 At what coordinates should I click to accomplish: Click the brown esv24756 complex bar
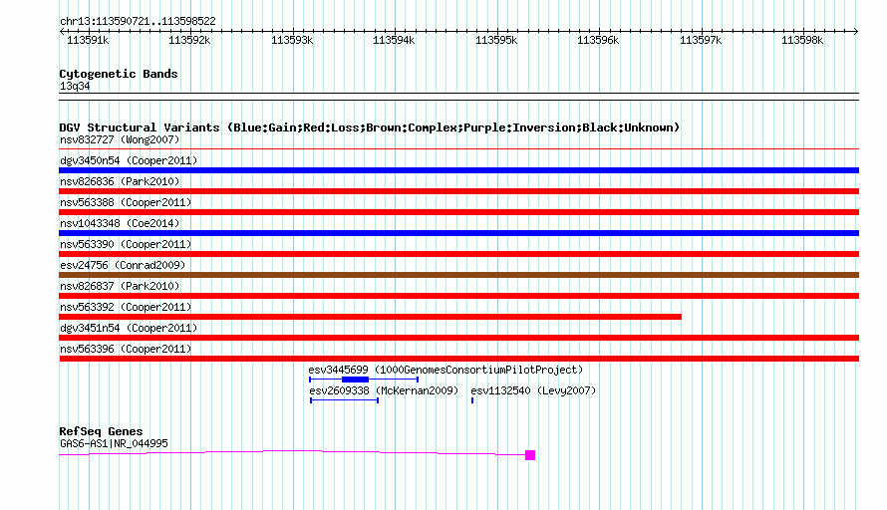(x=458, y=275)
